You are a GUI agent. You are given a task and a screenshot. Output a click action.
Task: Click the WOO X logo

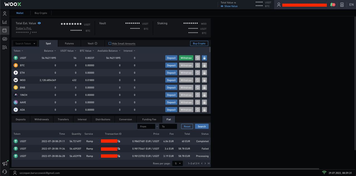tap(13, 4)
